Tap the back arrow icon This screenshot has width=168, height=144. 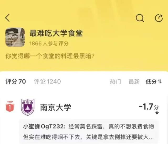8,18
